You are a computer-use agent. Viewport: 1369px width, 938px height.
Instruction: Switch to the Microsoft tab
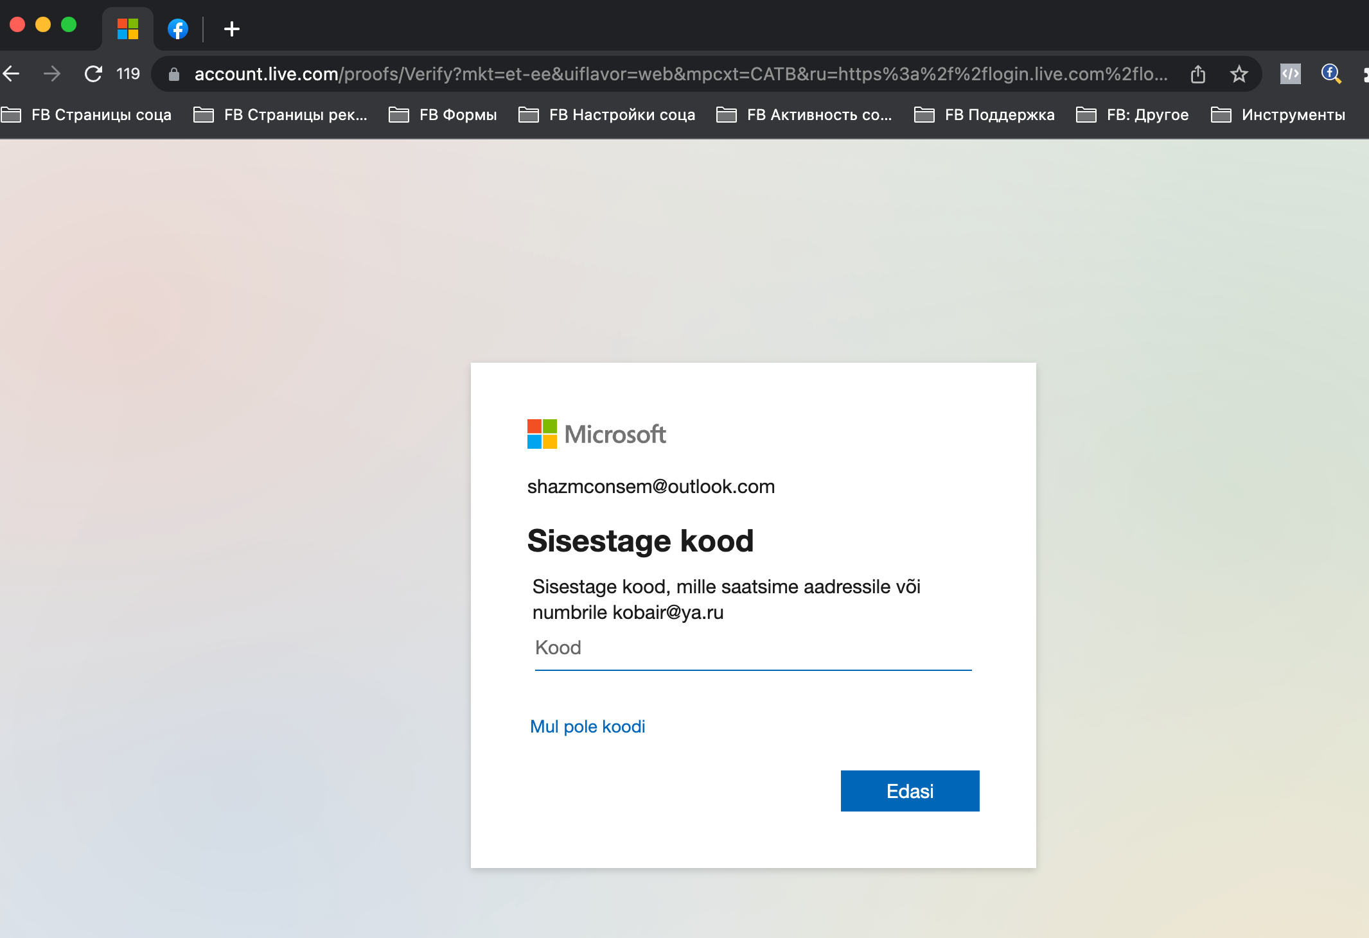[128, 29]
